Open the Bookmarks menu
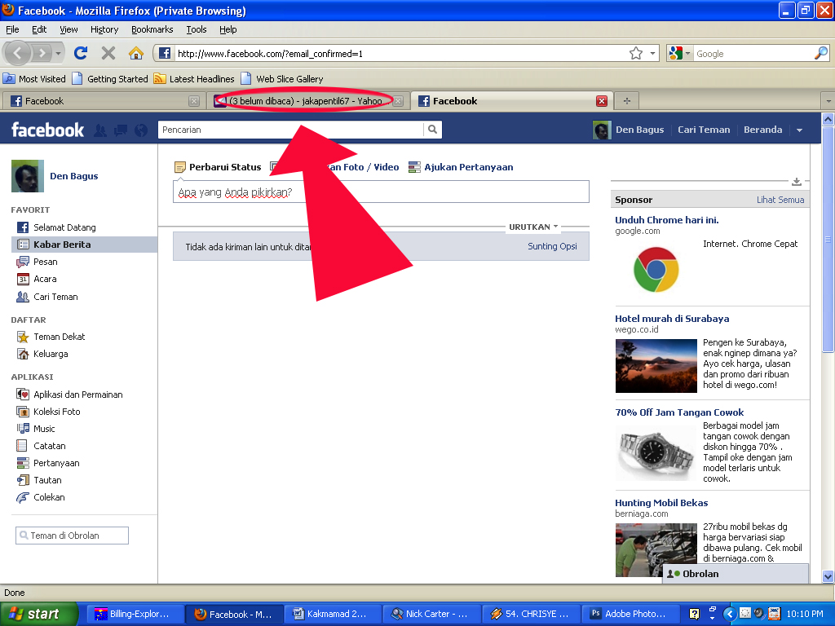 [152, 29]
